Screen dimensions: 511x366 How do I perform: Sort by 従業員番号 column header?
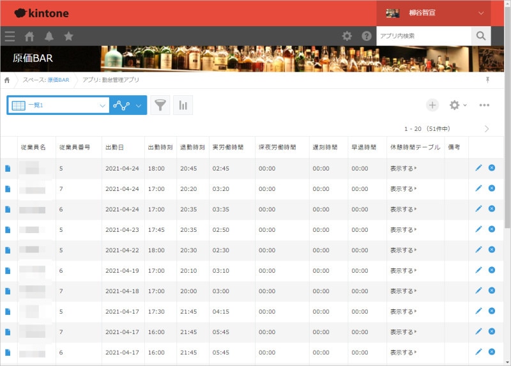point(75,148)
